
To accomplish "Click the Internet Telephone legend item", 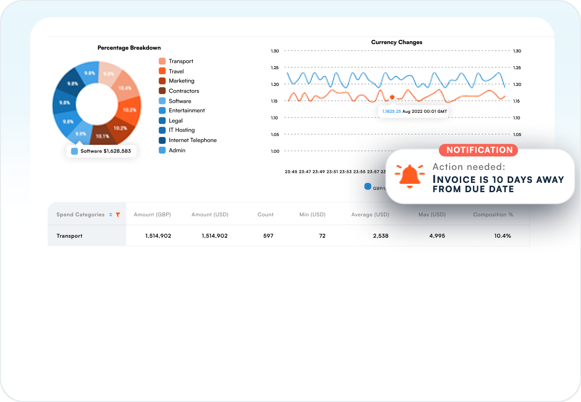I will tap(187, 140).
